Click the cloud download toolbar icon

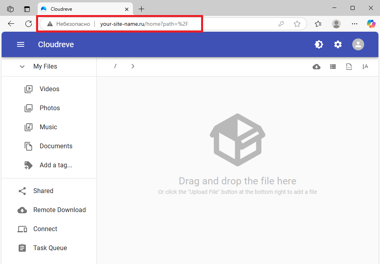316,67
